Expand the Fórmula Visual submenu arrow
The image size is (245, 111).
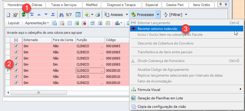[241, 89]
